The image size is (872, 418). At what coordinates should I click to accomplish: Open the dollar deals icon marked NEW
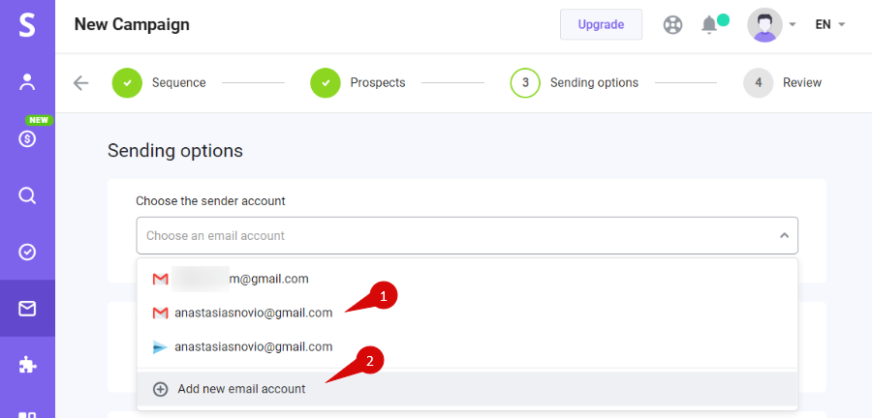pos(27,138)
